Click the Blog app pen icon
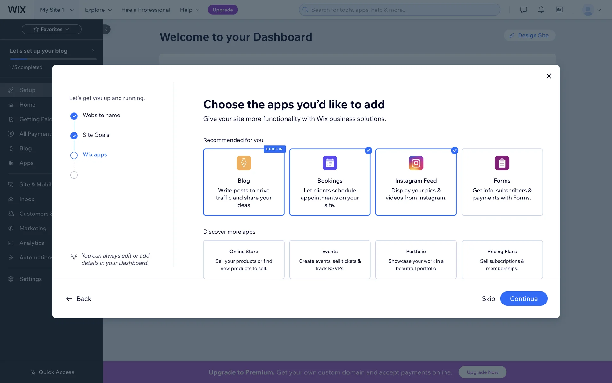Viewport: 612px width, 383px height. (x=244, y=163)
